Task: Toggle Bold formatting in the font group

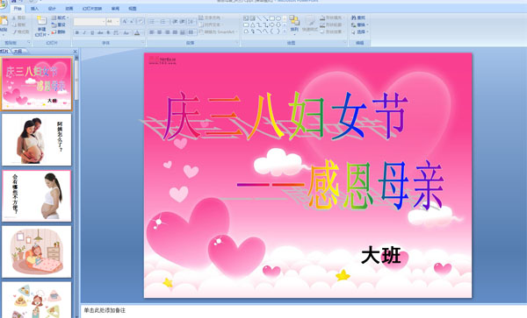Action: click(x=77, y=32)
